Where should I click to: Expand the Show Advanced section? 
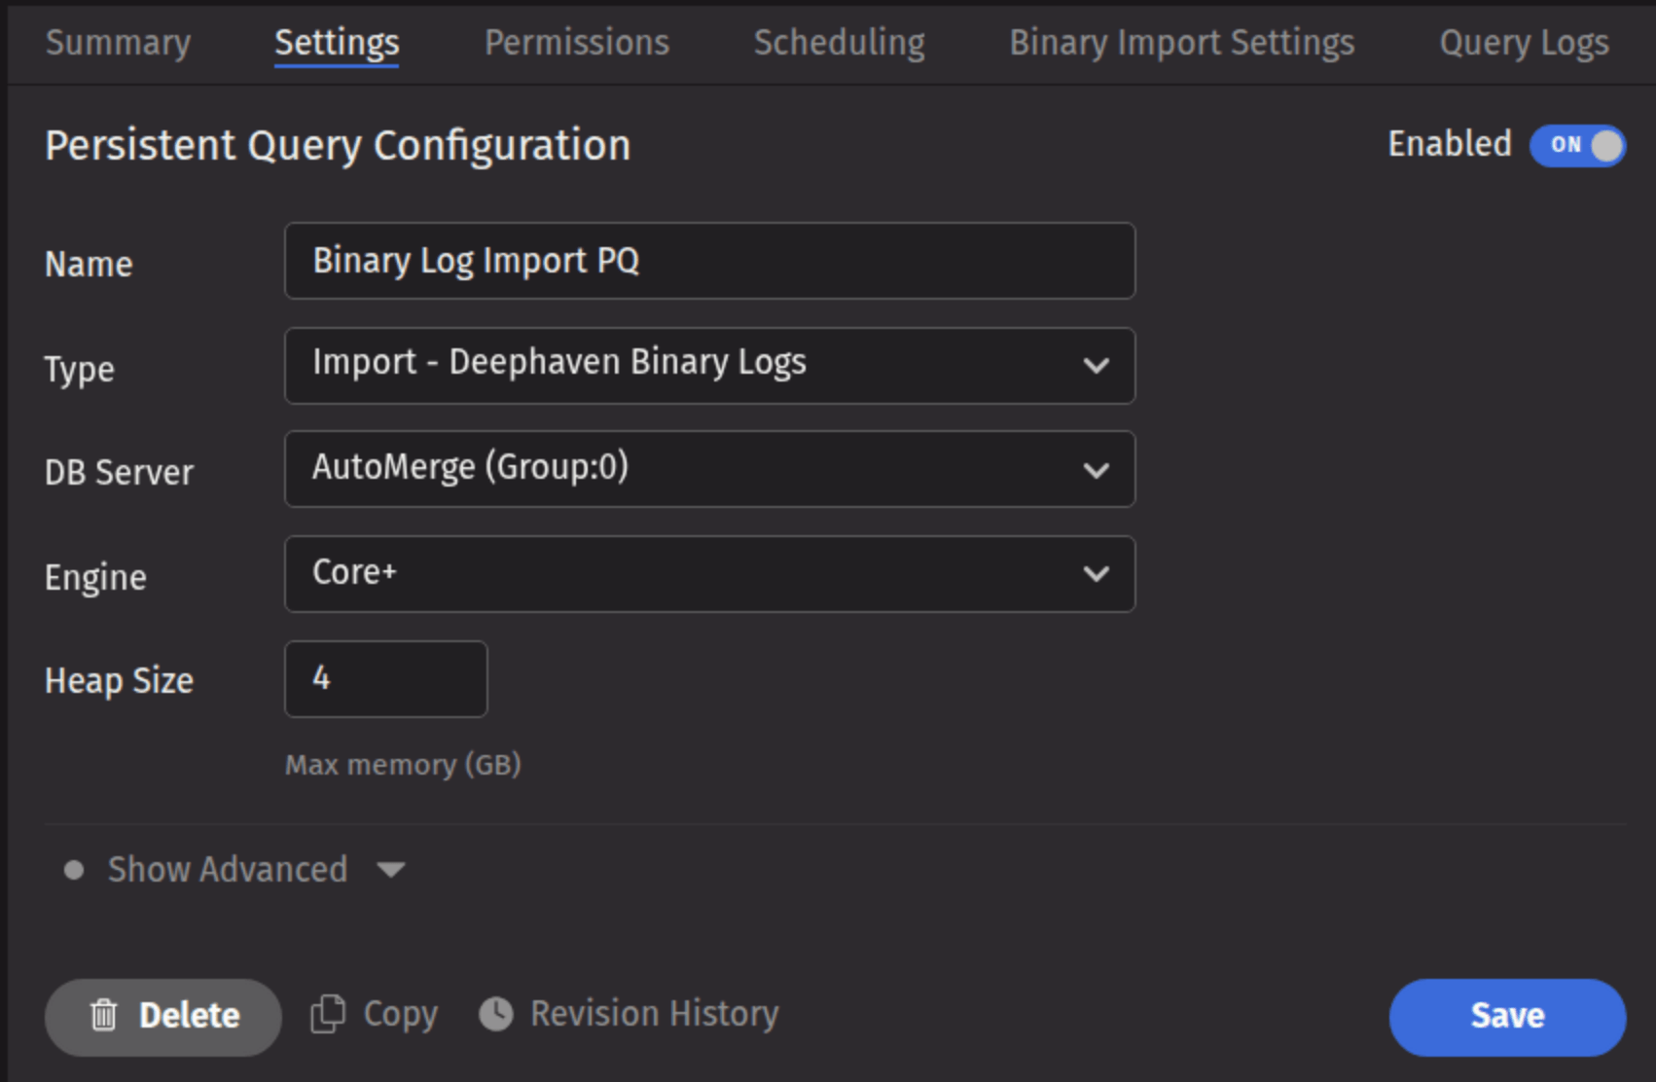(228, 869)
